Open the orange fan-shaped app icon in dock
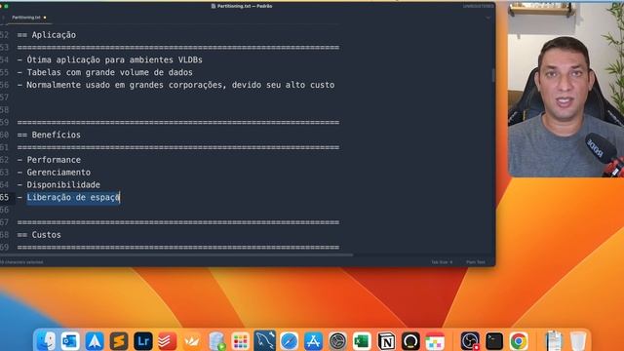This screenshot has width=624, height=351. 192,341
